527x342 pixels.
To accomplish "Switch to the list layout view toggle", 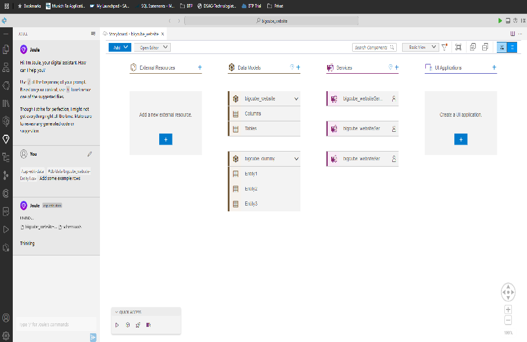I will coord(512,48).
